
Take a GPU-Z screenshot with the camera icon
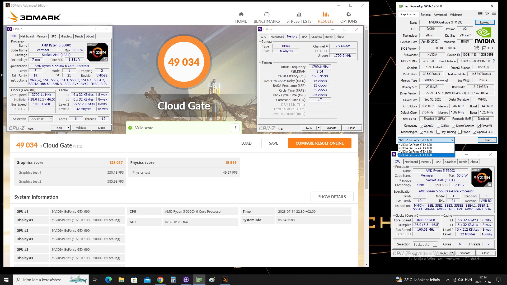point(480,13)
